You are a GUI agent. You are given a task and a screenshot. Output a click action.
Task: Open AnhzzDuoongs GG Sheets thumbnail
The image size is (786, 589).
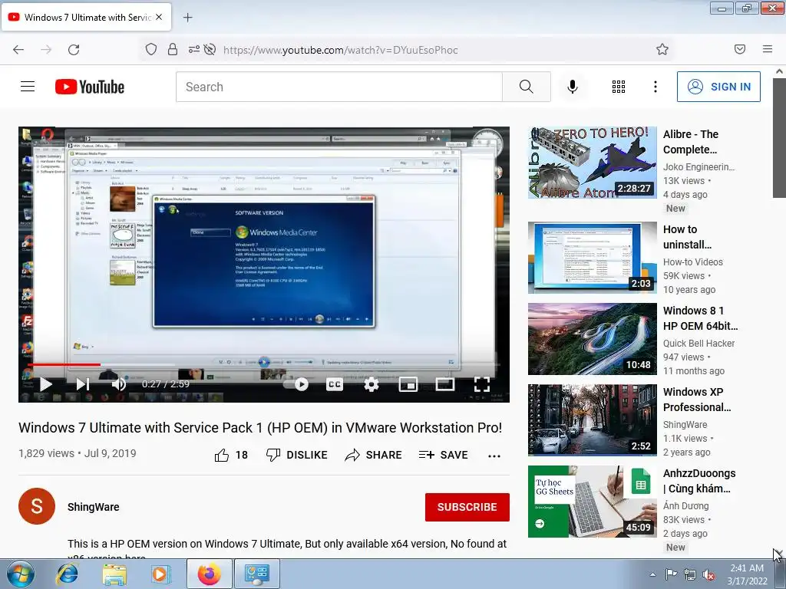592,502
